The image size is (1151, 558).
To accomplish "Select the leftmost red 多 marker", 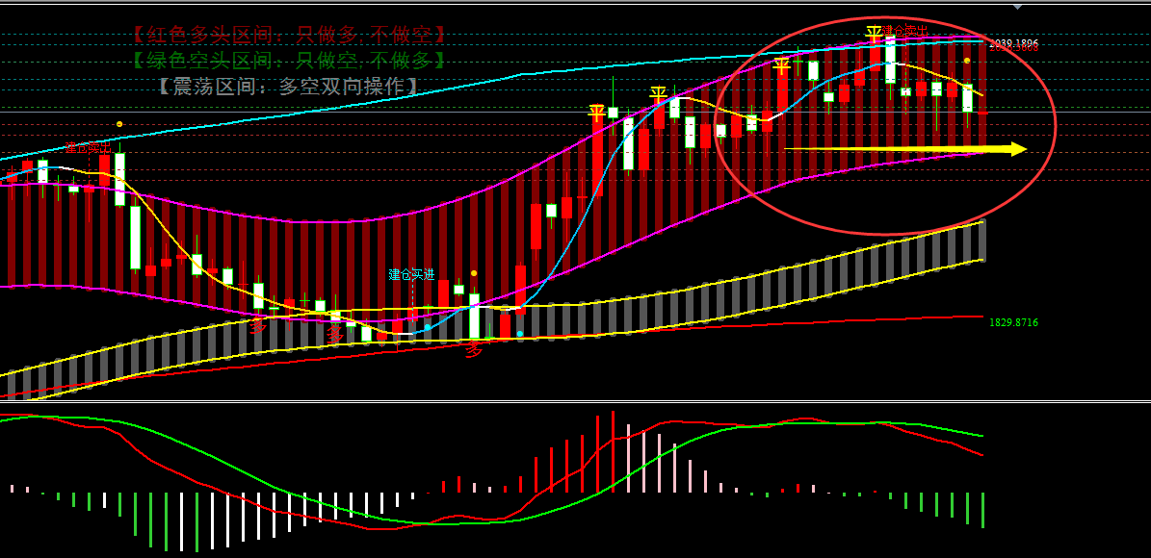I will 258,327.
